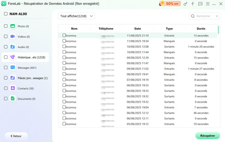Click the FoneLab shield logo icon
225x142 pixels.
coord(4,4)
